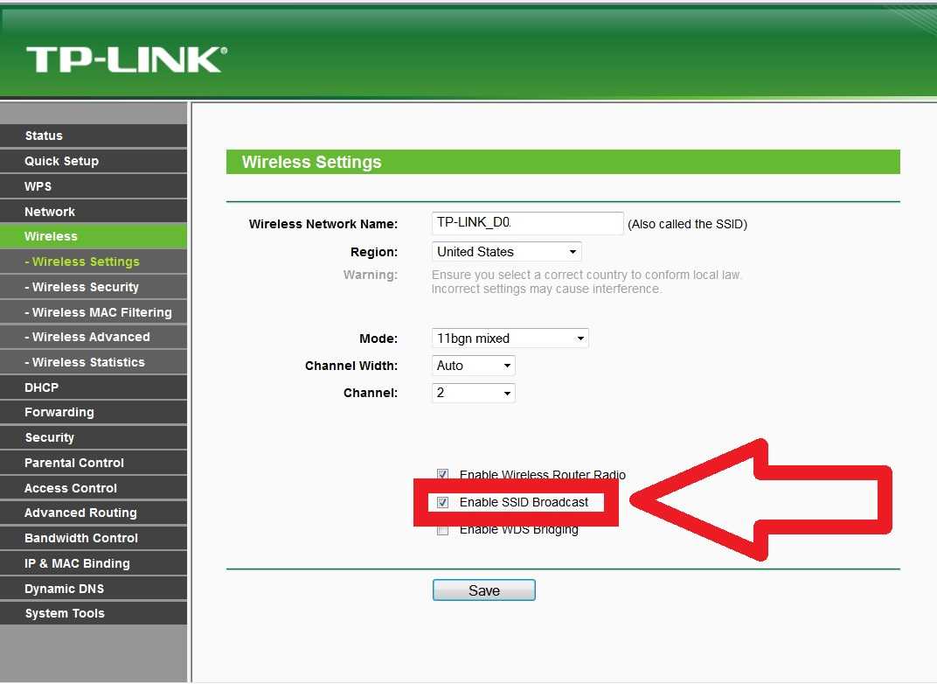Viewport: 937px width, 684px height.
Task: Open the Security menu
Action: pyautogui.click(x=94, y=437)
